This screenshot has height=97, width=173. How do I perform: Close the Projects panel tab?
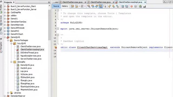point(14,2)
